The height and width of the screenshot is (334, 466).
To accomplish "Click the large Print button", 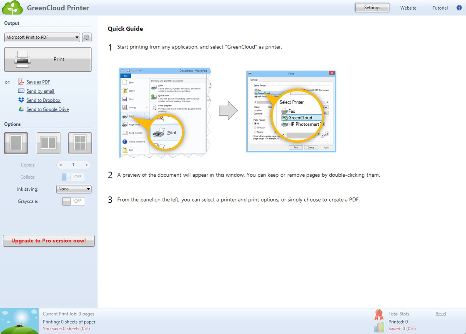I will tap(48, 59).
